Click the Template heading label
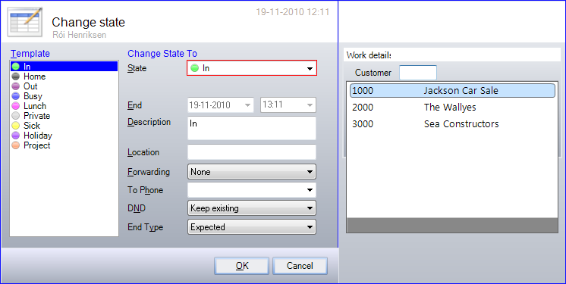566x284 pixels. coord(30,54)
